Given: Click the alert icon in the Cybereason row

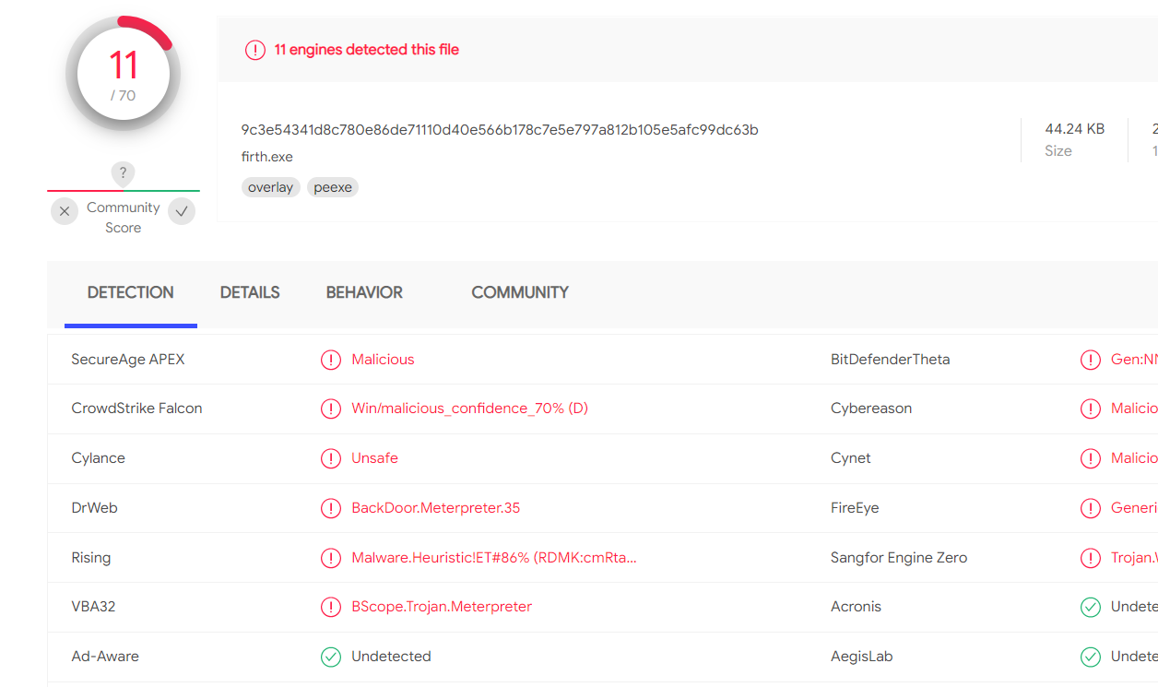Looking at the screenshot, I should [1091, 409].
